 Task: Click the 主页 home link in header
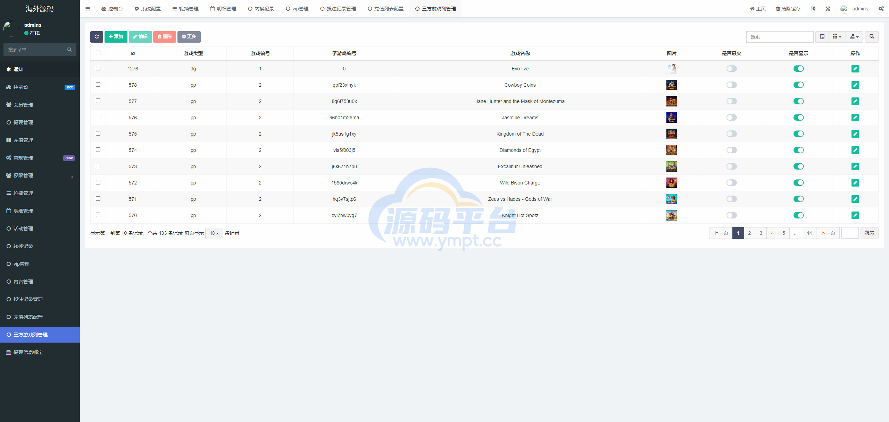point(758,9)
